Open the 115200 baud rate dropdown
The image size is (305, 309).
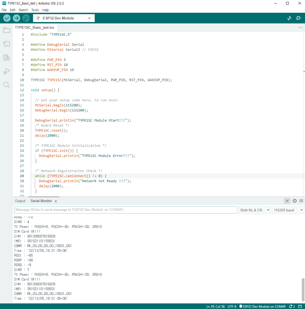[288, 210]
